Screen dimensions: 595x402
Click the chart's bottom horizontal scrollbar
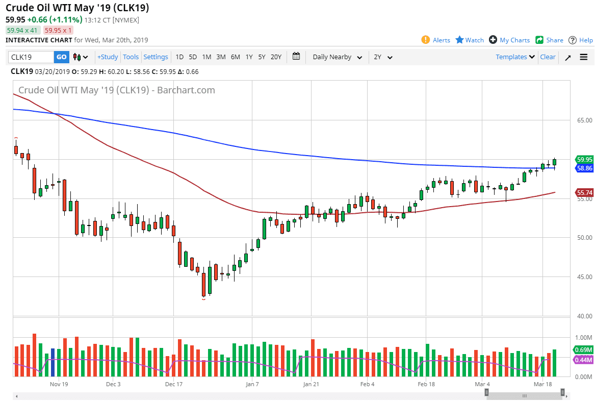point(525,394)
